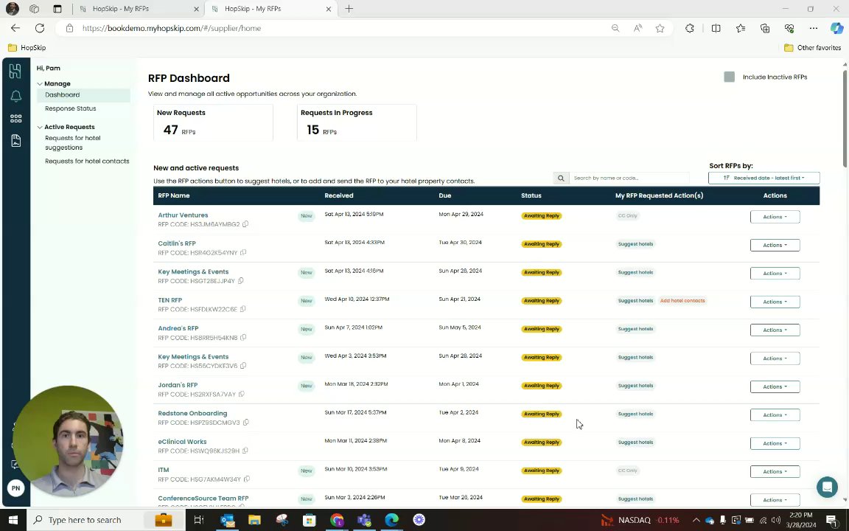
Task: Open Other favorites folder
Action: [812, 48]
